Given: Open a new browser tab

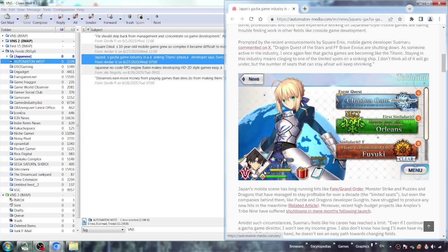Looking at the screenshot, I should point(305,9).
